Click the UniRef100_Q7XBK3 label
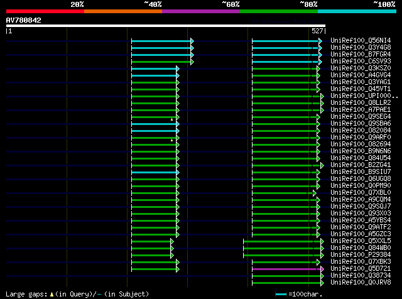Image resolution: width=402 pixels, height=299 pixels. 361,262
